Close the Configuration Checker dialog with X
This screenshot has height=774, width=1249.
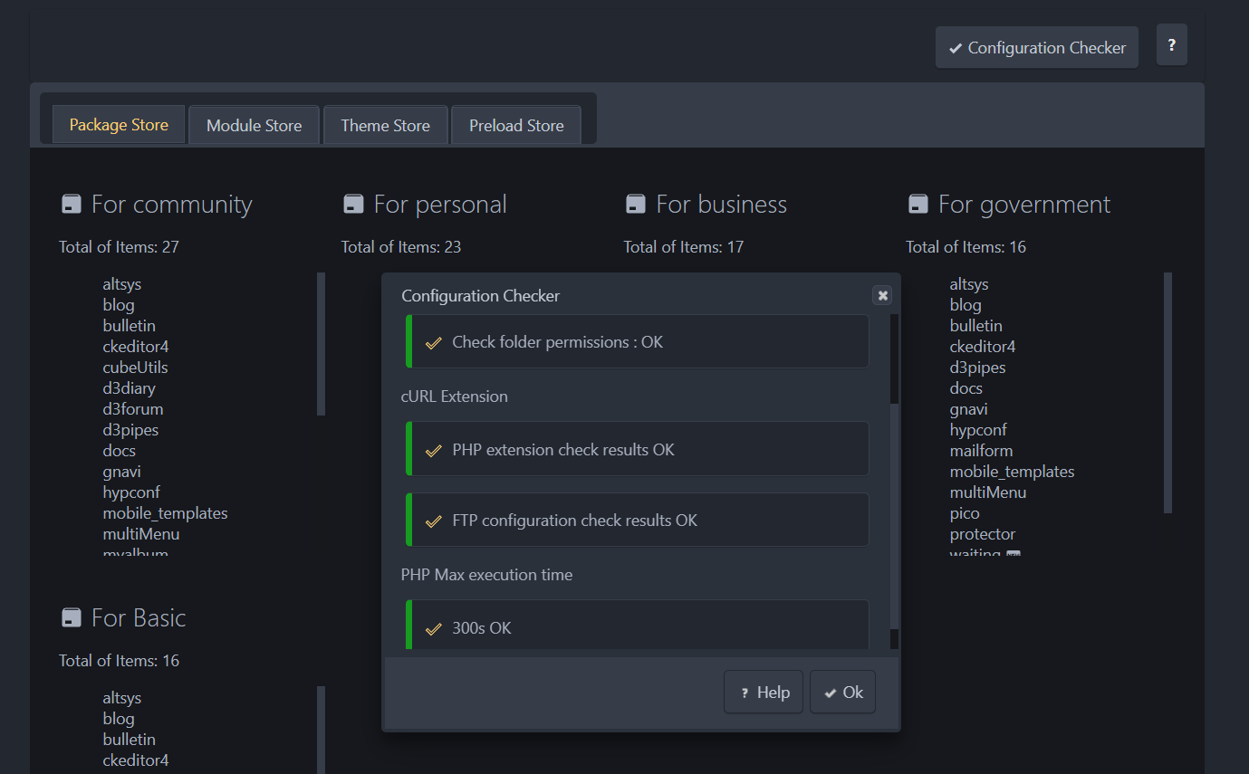pyautogui.click(x=881, y=295)
